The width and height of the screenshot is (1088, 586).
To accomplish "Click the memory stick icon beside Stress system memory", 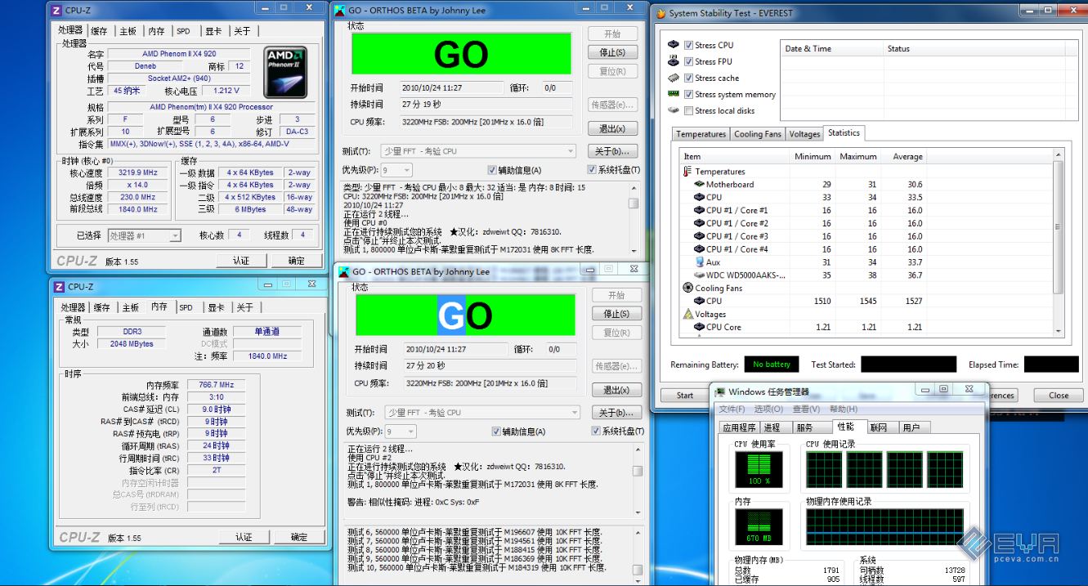I will click(x=674, y=94).
